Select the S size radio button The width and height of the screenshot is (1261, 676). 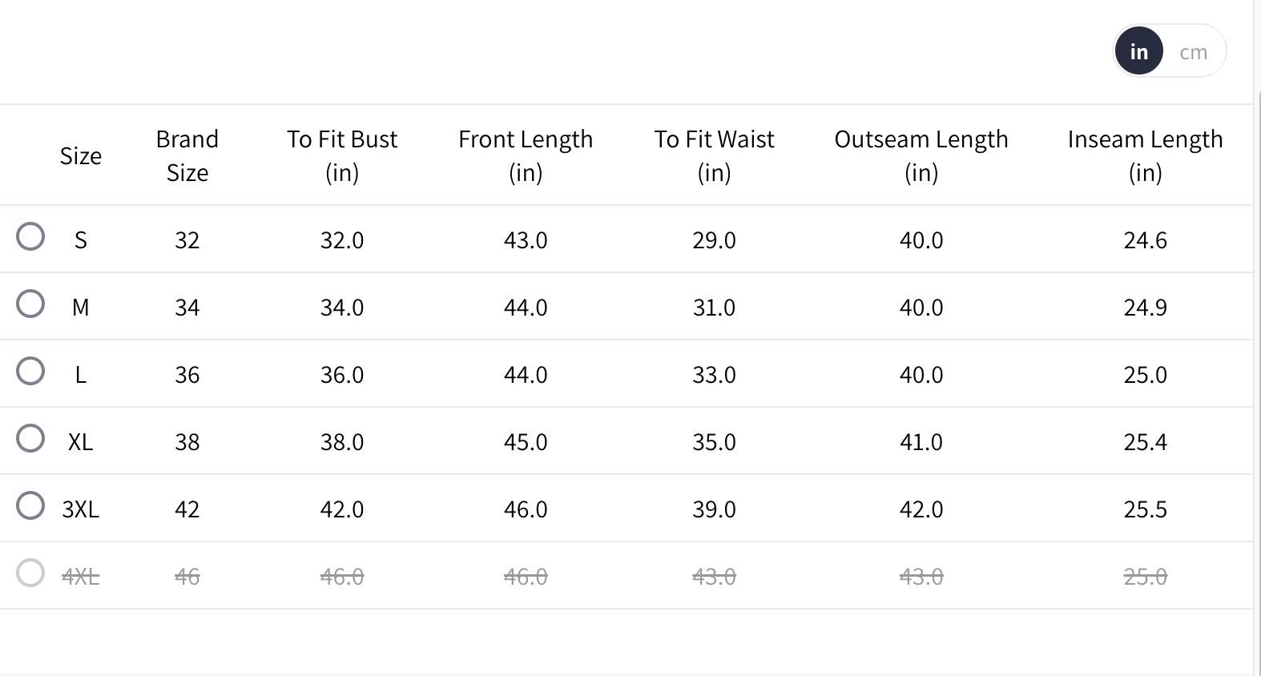[30, 237]
